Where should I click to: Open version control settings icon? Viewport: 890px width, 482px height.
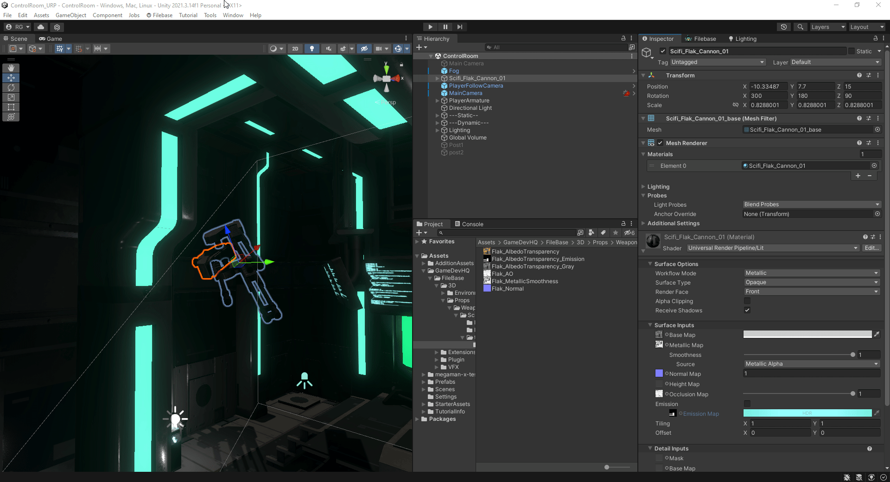pos(57,27)
